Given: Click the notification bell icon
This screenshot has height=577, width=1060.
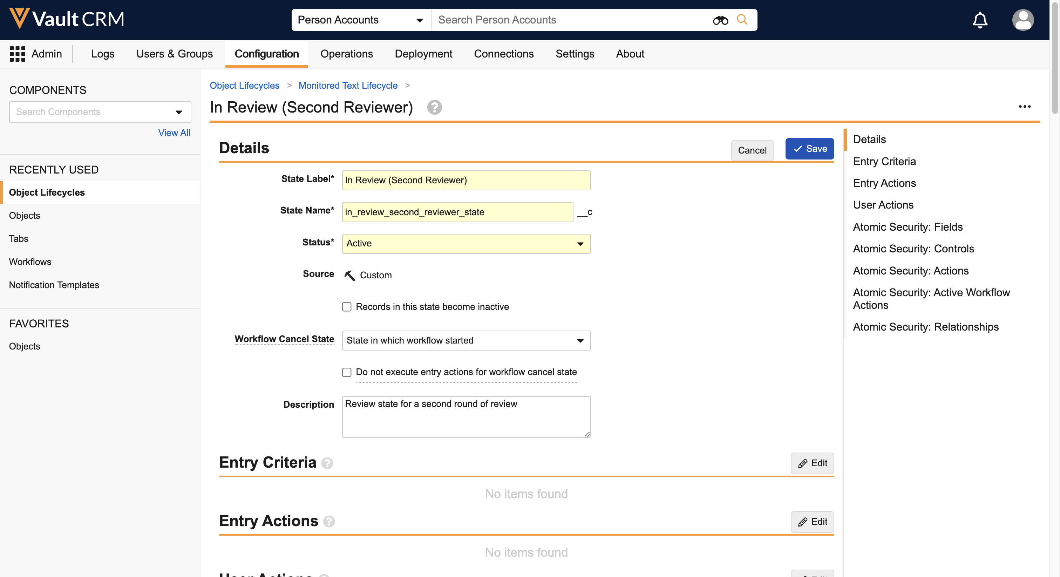Looking at the screenshot, I should coord(980,20).
